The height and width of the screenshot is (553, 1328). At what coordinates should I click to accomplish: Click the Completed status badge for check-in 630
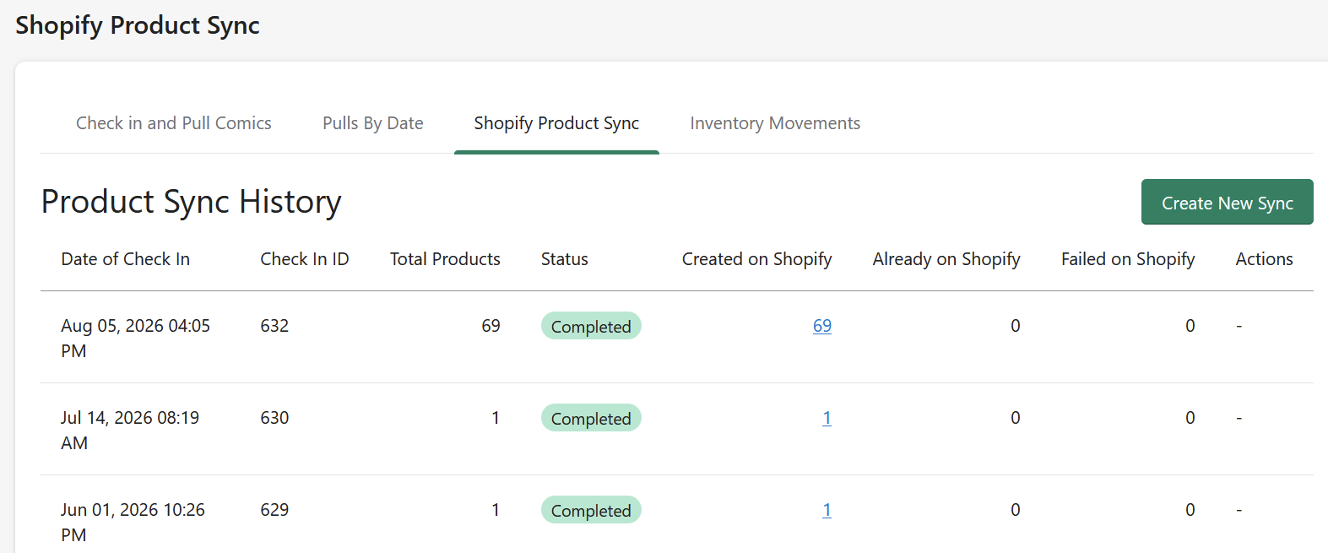[591, 418]
